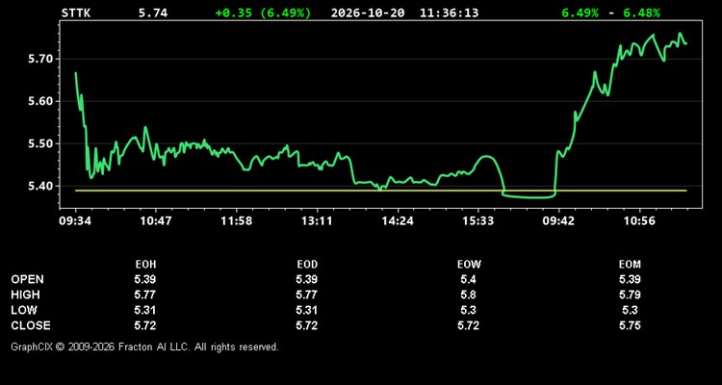
Task: Click the 09:34 time axis label
Action: (x=75, y=221)
